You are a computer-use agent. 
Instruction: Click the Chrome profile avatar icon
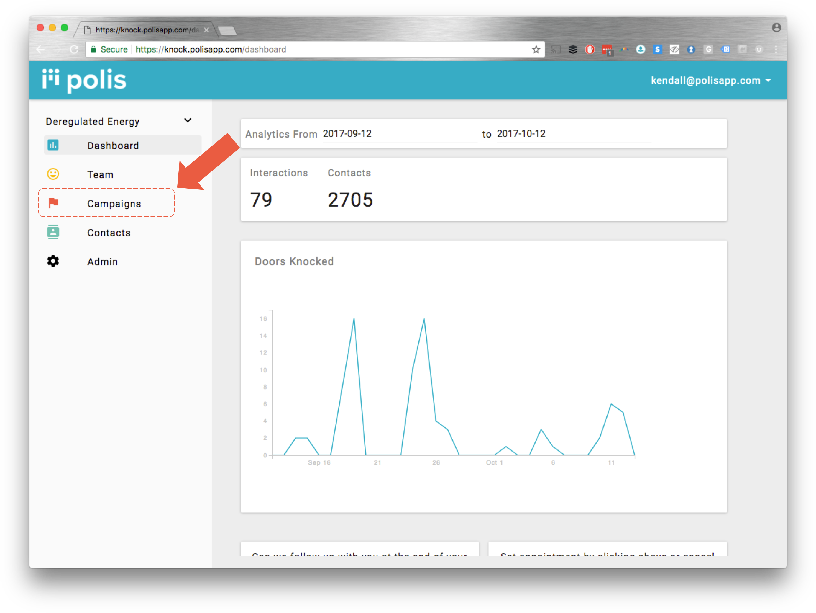pos(776,28)
